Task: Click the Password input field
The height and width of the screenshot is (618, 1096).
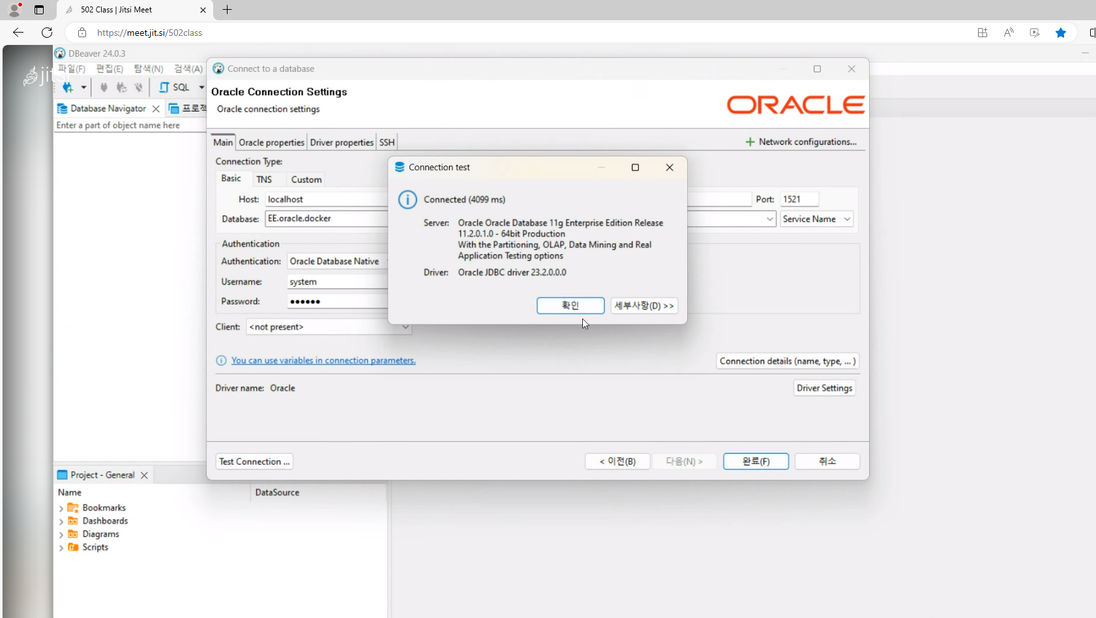Action: tap(338, 301)
